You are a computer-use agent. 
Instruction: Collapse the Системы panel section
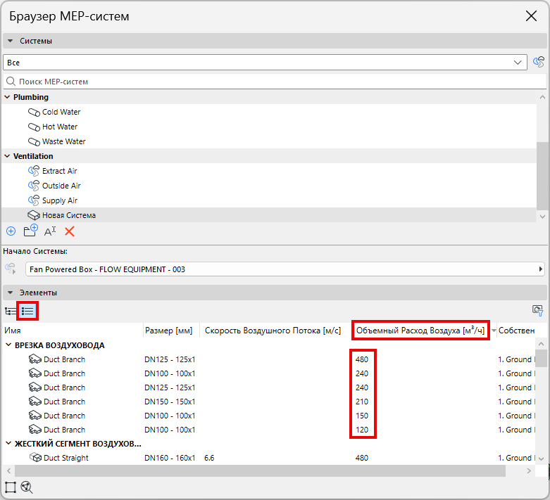tap(10, 41)
